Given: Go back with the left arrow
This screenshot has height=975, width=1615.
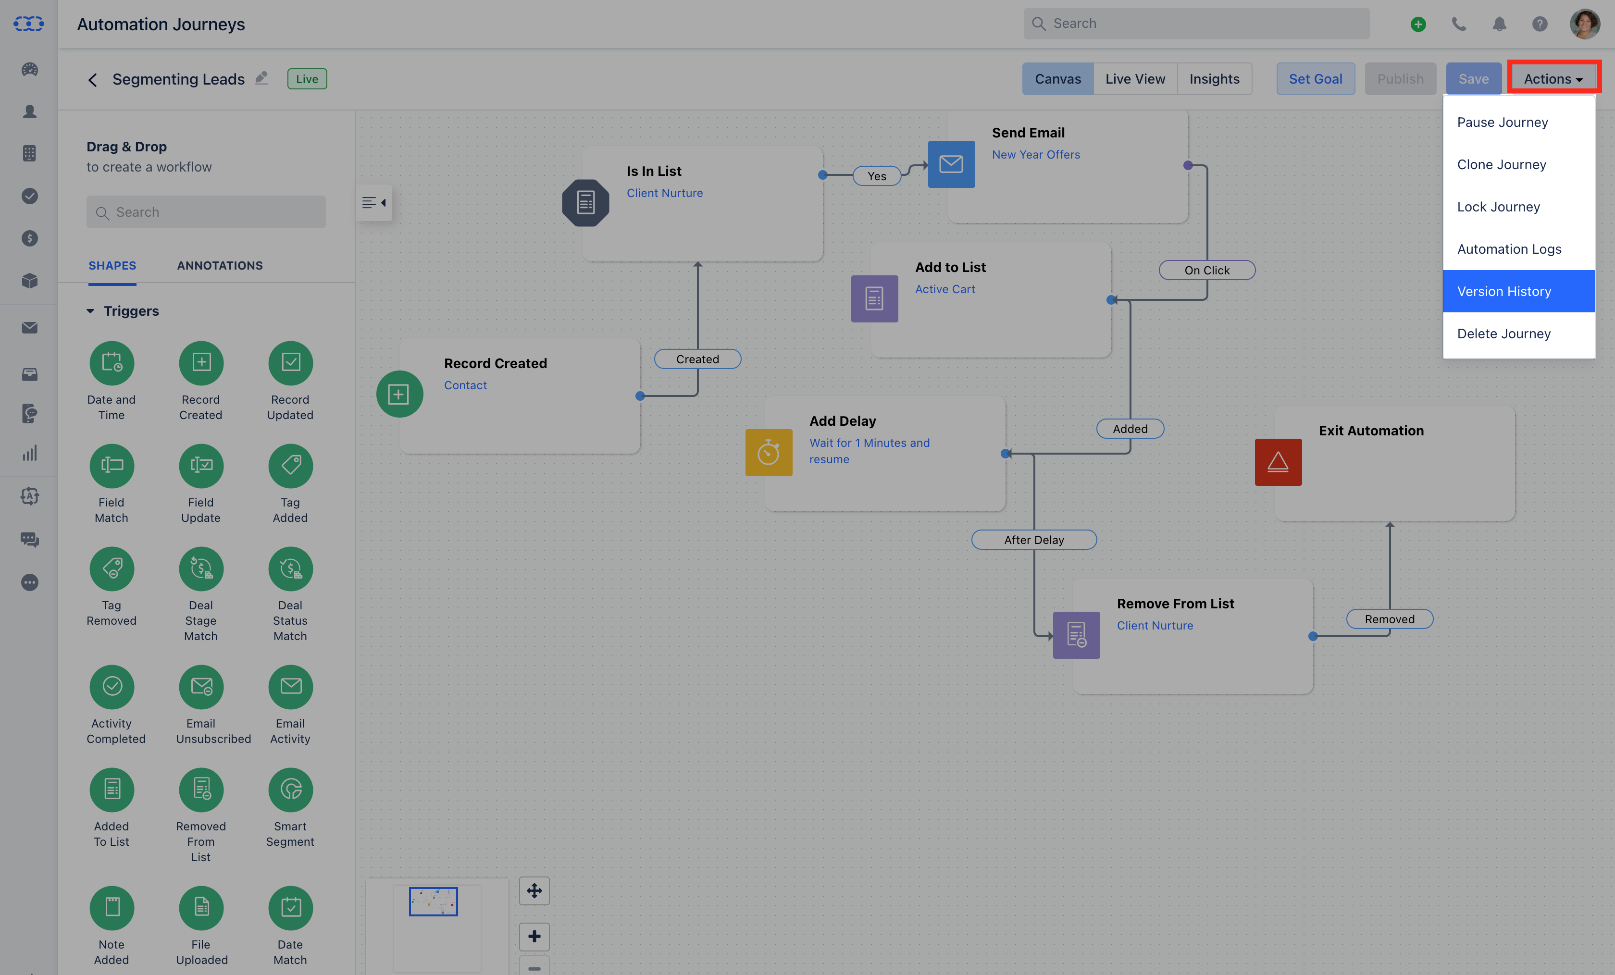Looking at the screenshot, I should point(92,79).
